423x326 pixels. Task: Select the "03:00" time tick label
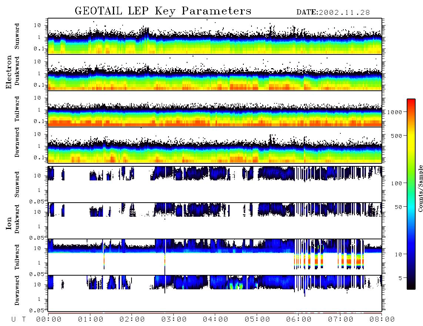pyautogui.click(x=174, y=320)
